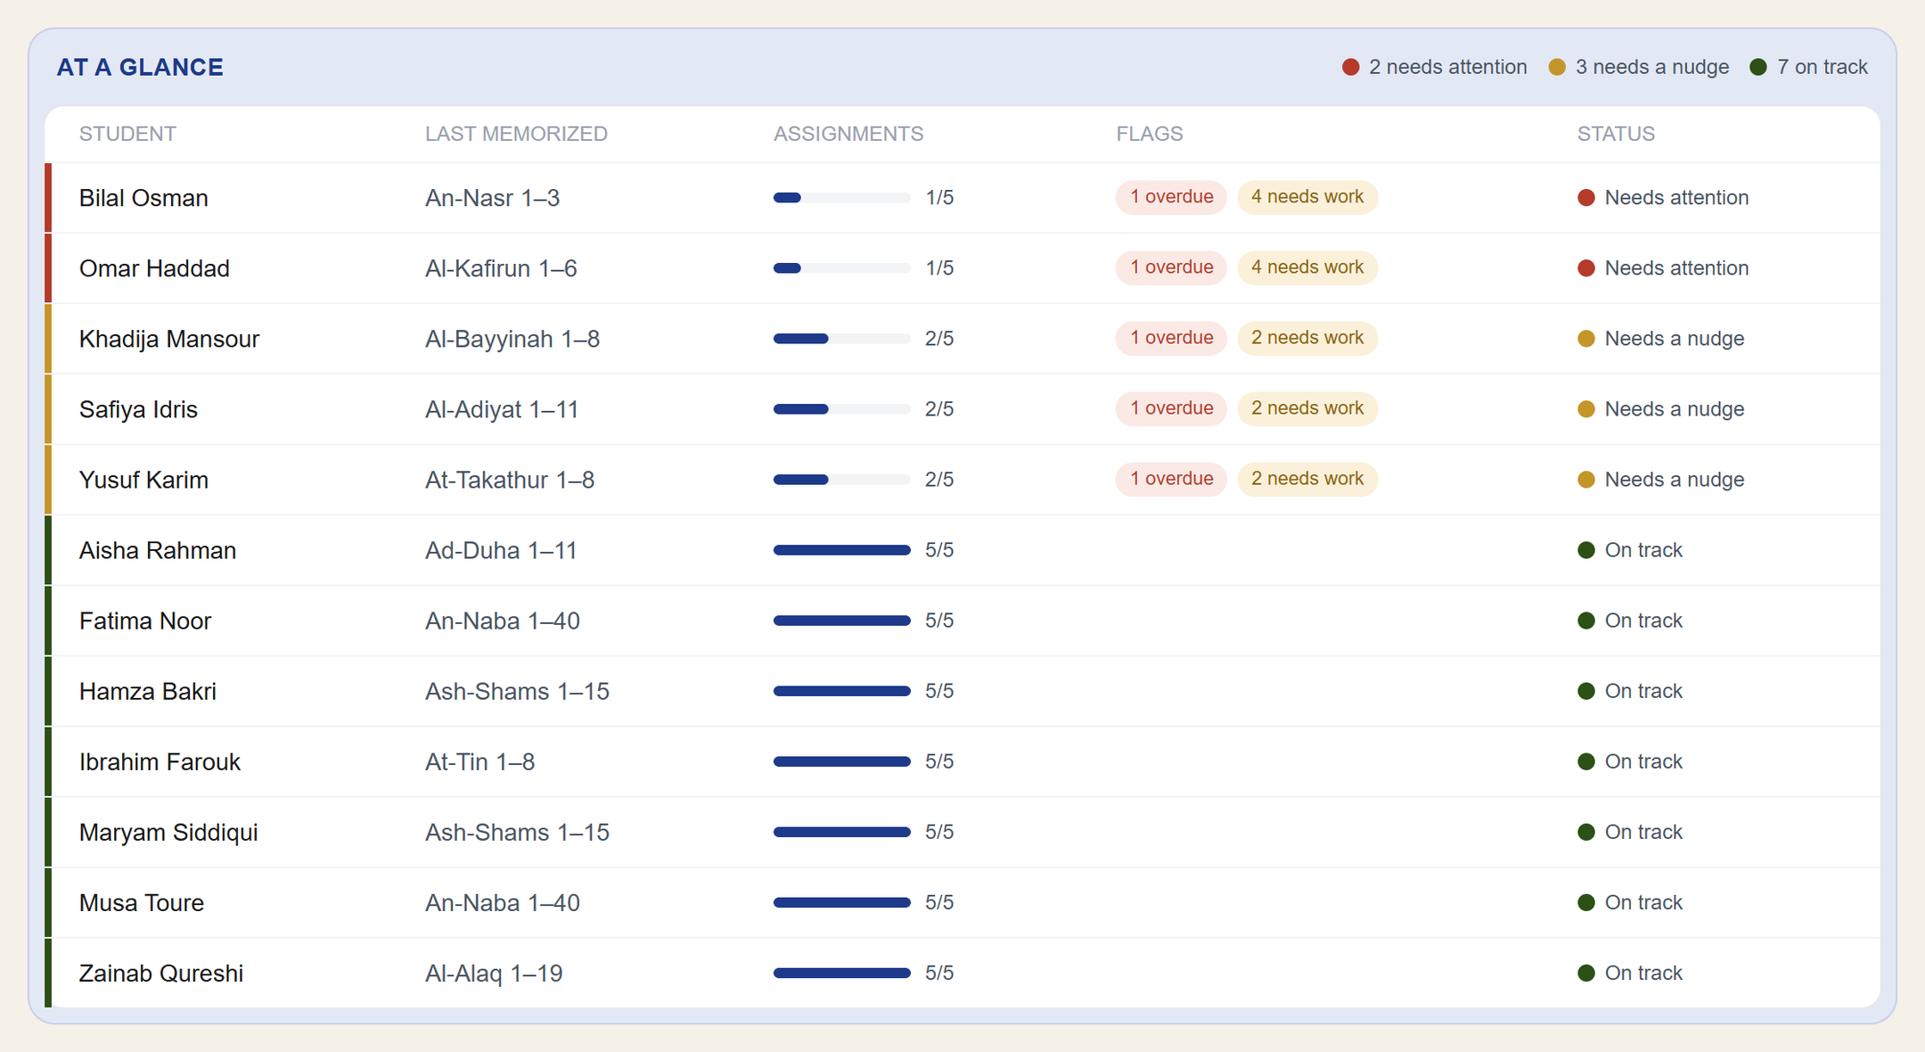Image resolution: width=1925 pixels, height=1052 pixels.
Task: Click 'Ad-Duha 1–11' cell
Action: click(x=501, y=550)
